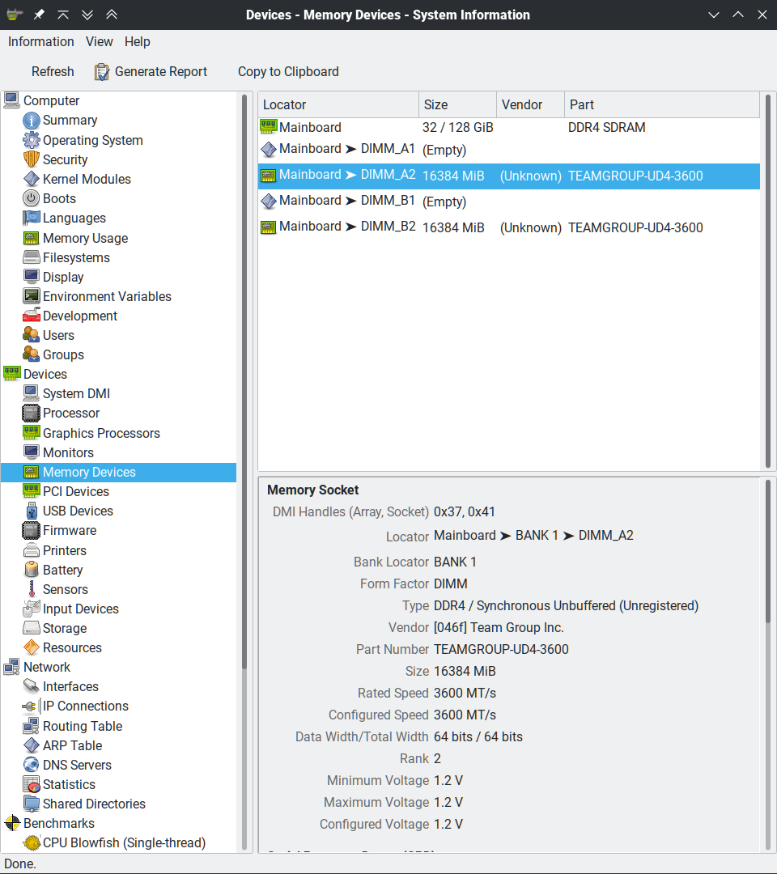Open the Kernel Modules icon entry
Screen dimensions: 777x874
click(x=31, y=180)
